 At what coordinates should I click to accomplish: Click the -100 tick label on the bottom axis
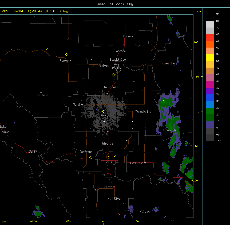coord(33,221)
